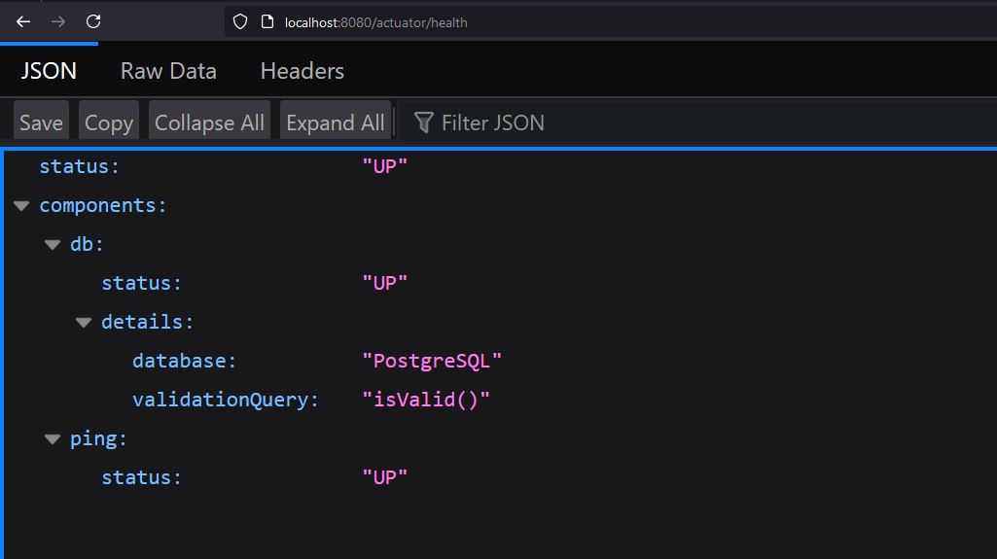The image size is (997, 559).
Task: Select the top-level status key
Action: click(x=80, y=166)
